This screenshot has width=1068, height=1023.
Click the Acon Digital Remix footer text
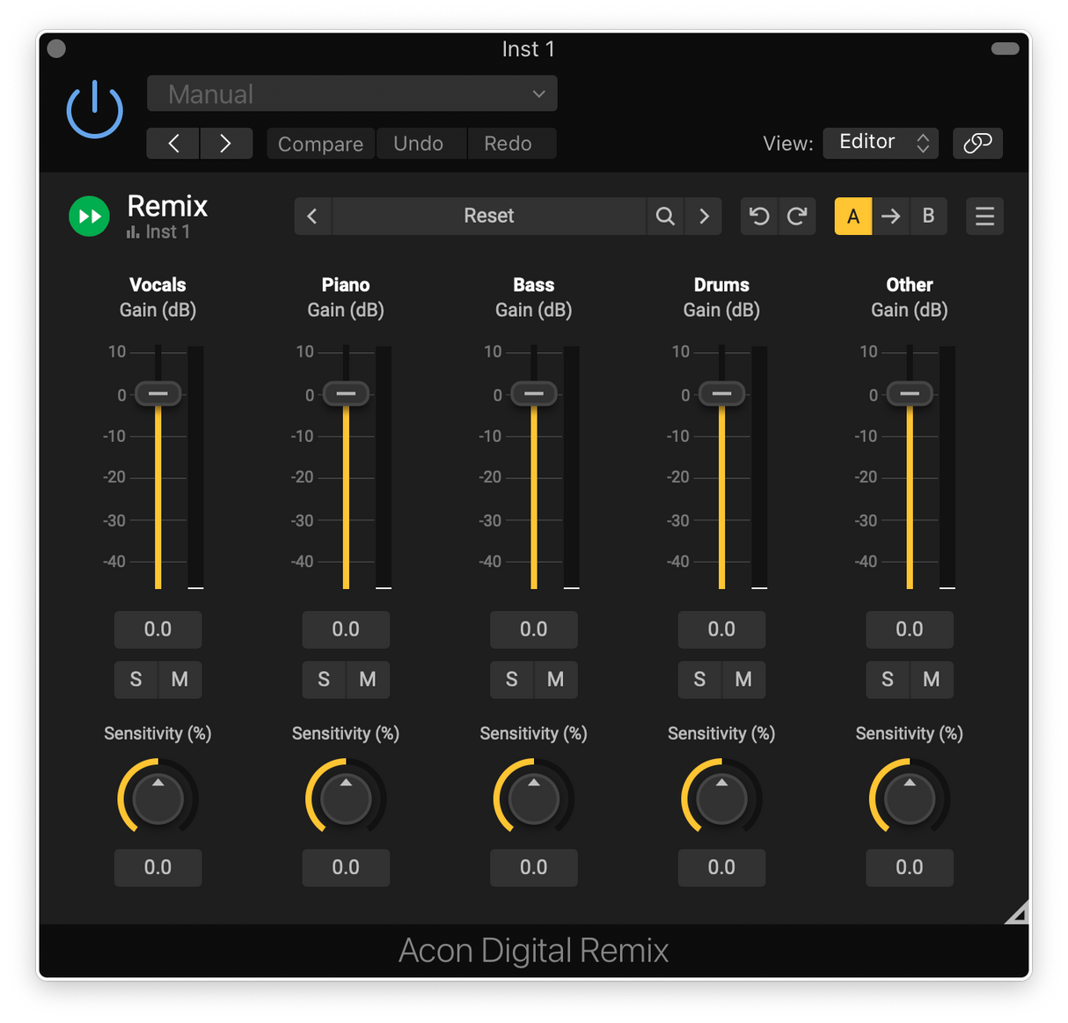[x=534, y=951]
